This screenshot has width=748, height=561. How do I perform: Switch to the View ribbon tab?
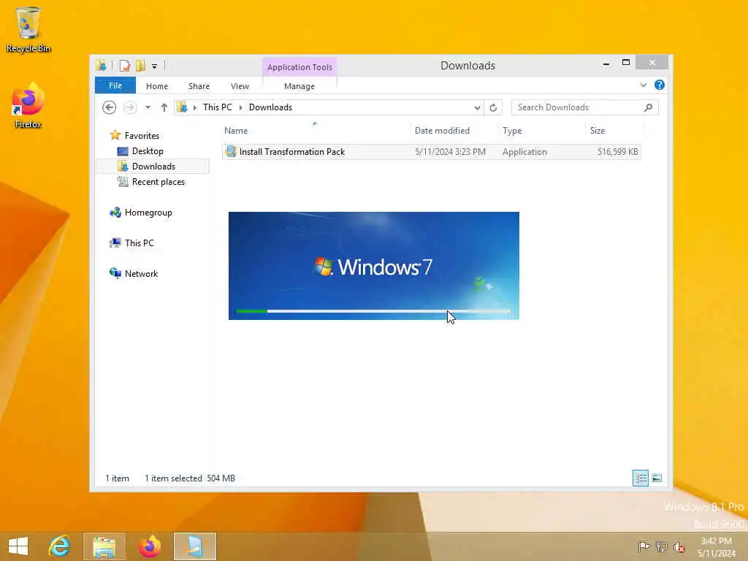[240, 86]
